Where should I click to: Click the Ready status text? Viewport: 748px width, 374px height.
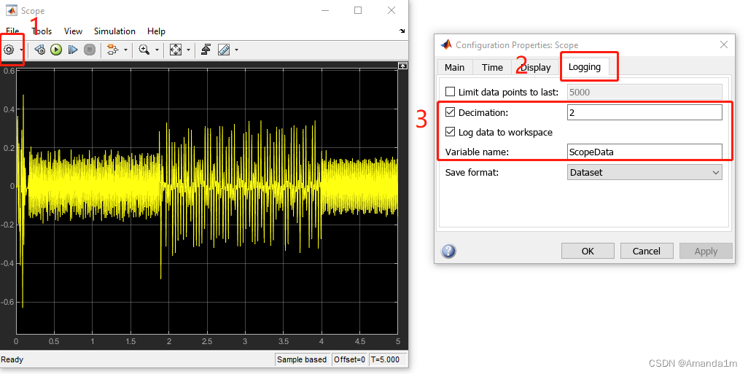tap(12, 359)
